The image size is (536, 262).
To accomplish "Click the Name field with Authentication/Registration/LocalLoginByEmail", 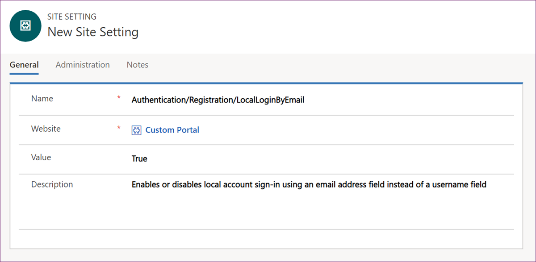I will point(218,100).
